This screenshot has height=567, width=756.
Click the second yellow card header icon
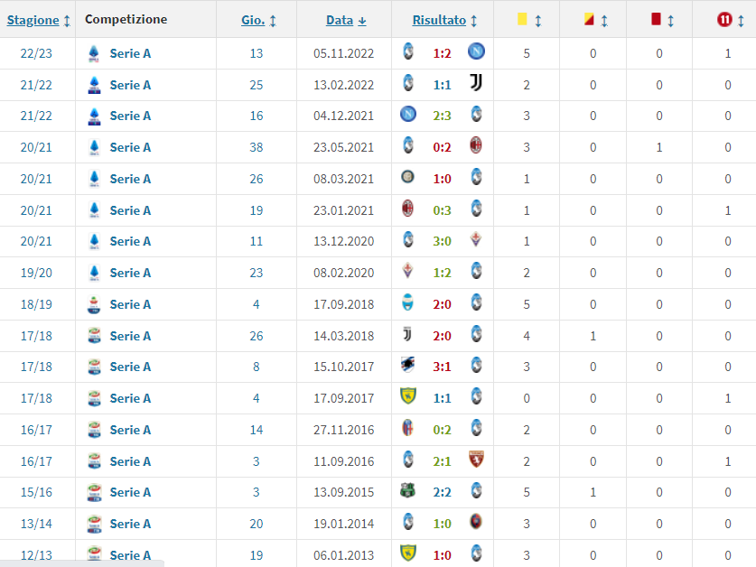[x=589, y=19]
